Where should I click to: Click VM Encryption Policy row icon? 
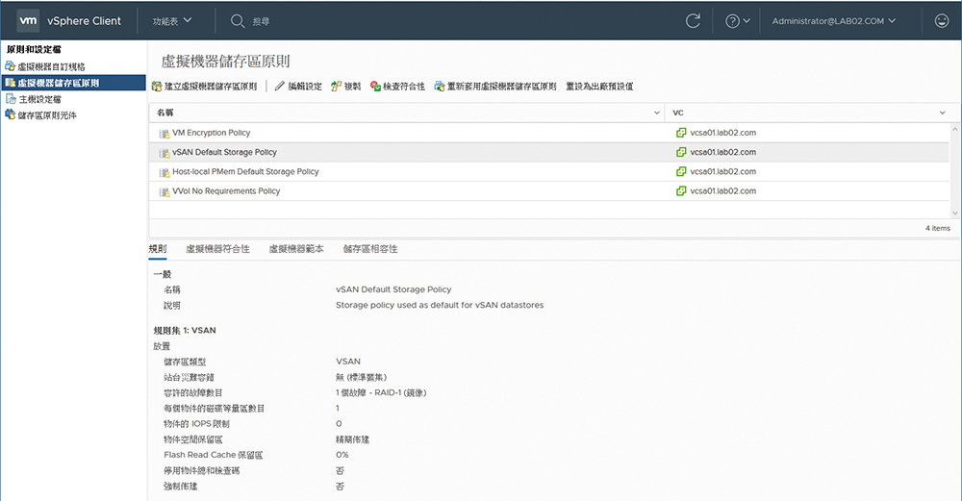[165, 133]
